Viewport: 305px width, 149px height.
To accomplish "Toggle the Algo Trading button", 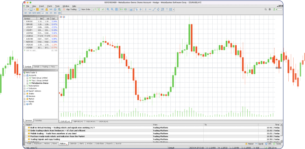I will coord(70,9).
